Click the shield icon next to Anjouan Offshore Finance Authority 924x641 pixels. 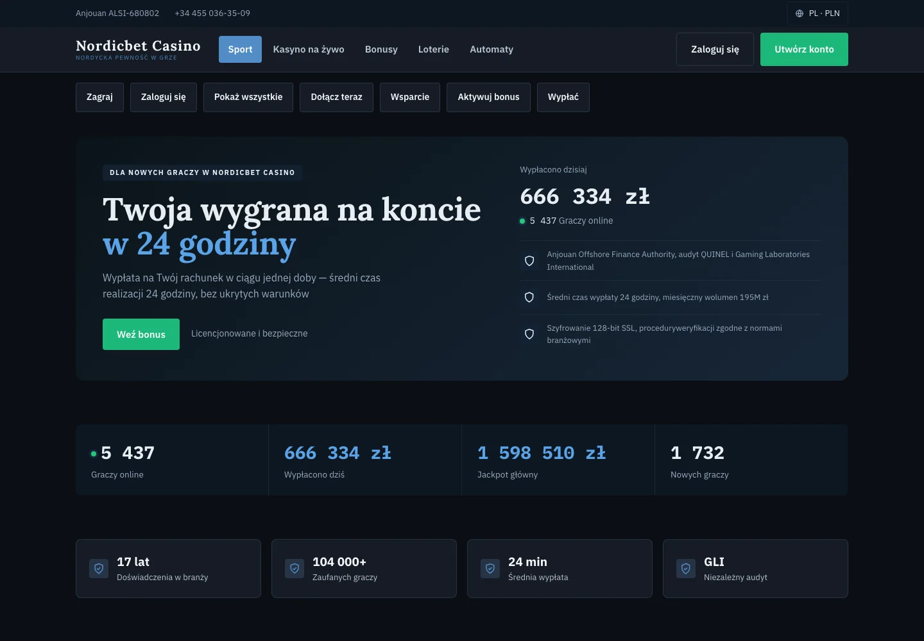[529, 261]
